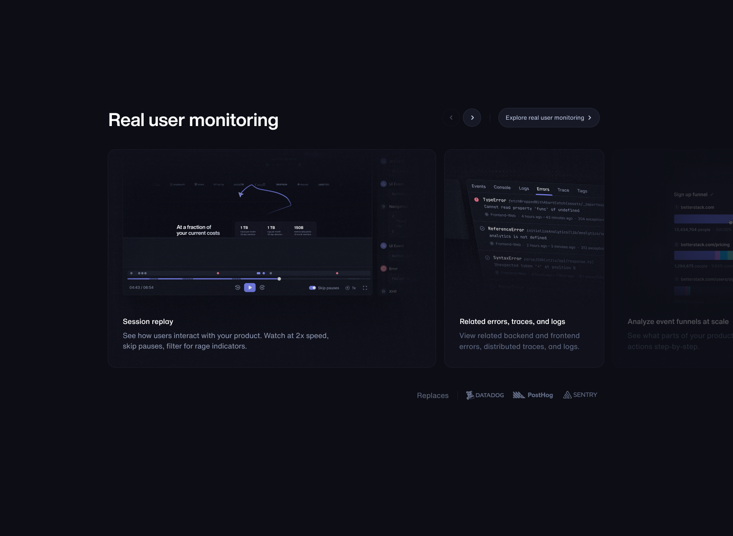Click the Sentry logo
This screenshot has width=733, height=536.
point(580,395)
